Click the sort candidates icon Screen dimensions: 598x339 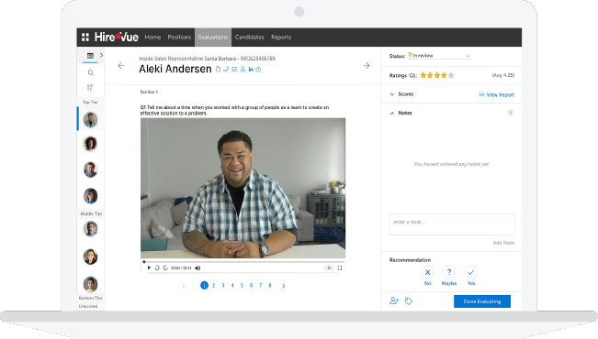point(90,88)
